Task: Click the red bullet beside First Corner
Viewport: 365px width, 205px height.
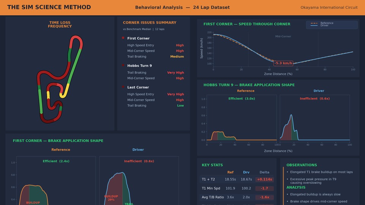Action: pyautogui.click(x=123, y=38)
